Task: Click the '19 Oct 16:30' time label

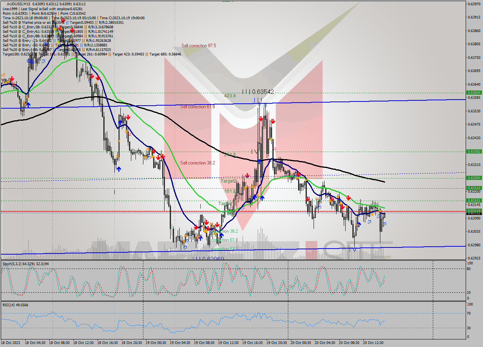Action: pyautogui.click(x=252, y=342)
